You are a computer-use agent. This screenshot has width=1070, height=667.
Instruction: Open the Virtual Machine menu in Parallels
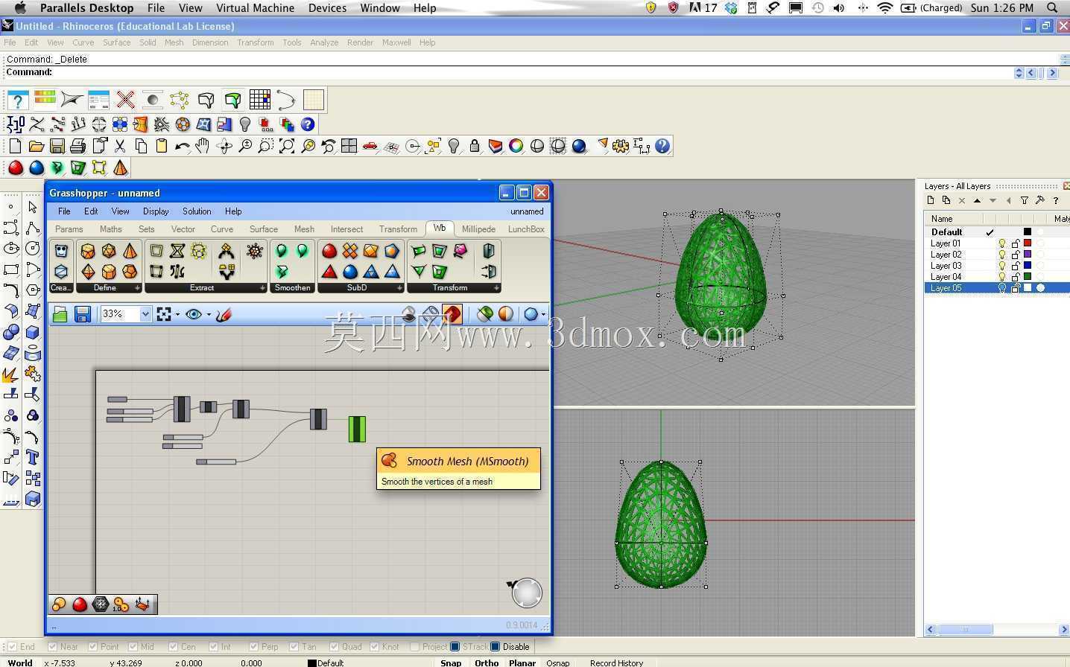(x=255, y=8)
